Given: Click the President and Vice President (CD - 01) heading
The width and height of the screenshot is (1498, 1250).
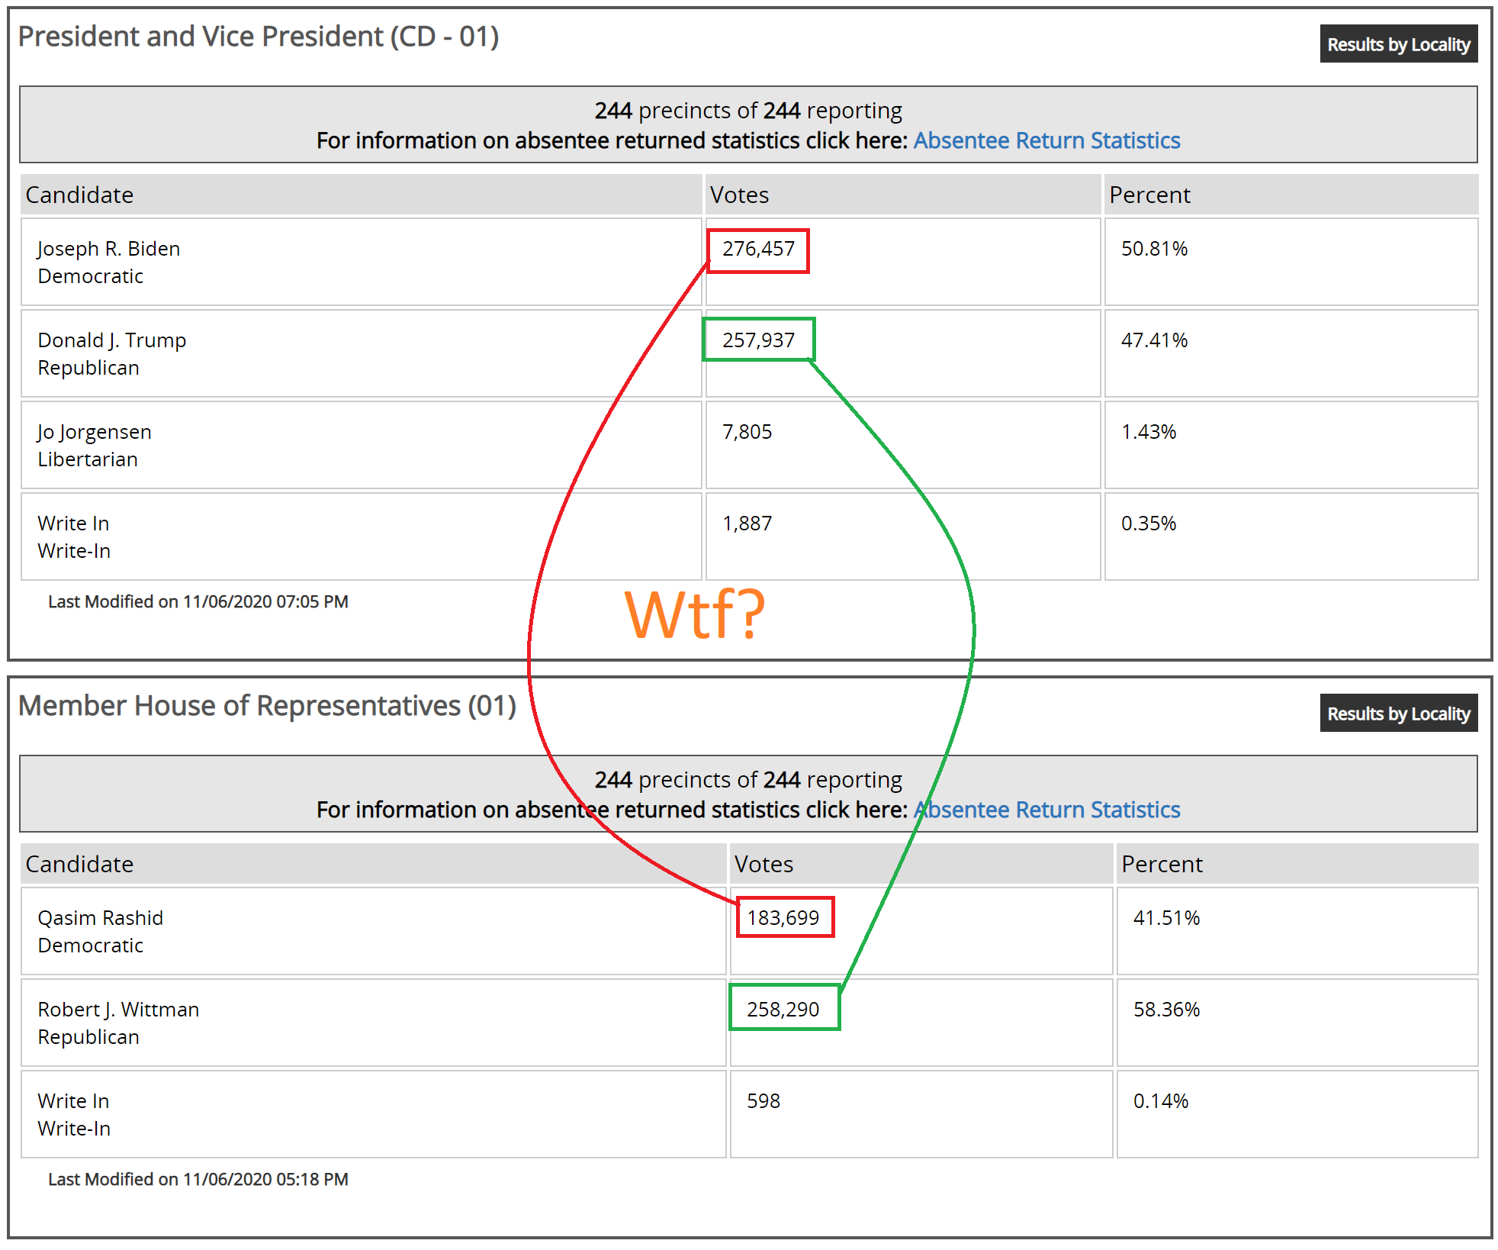Looking at the screenshot, I should (x=259, y=37).
